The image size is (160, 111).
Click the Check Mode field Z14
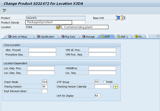coord(45,82)
